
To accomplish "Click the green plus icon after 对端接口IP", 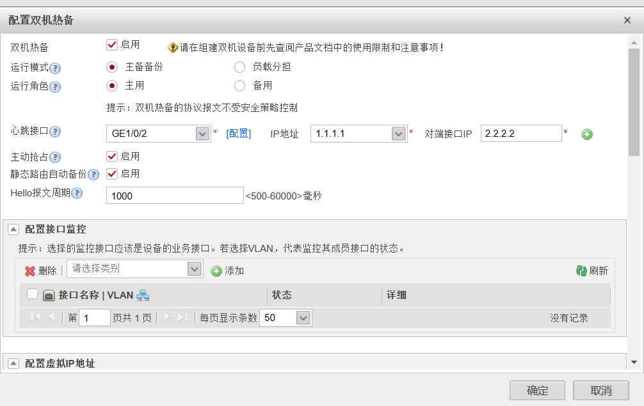I will (587, 134).
